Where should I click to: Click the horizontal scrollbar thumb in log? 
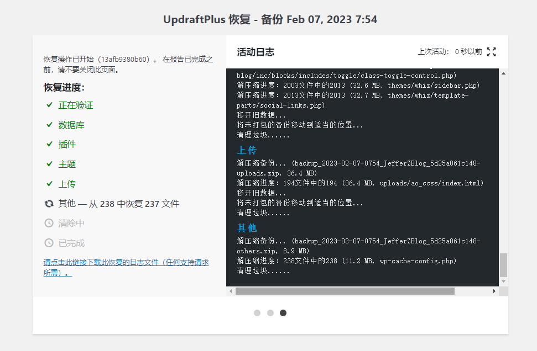coord(345,291)
